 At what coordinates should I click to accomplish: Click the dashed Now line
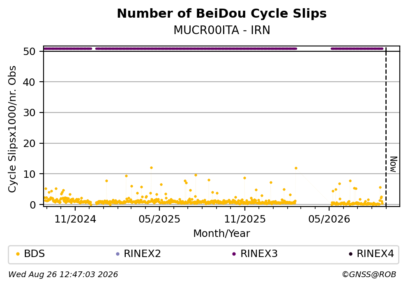coord(386,127)
